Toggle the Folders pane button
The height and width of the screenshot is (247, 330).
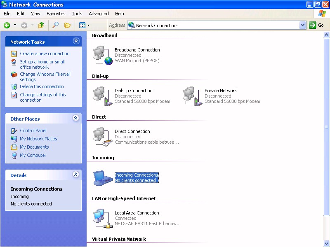pyautogui.click(x=67, y=26)
